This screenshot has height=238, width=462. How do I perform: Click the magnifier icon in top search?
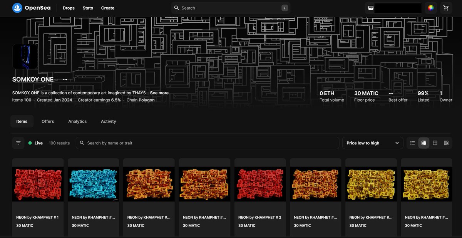click(177, 8)
